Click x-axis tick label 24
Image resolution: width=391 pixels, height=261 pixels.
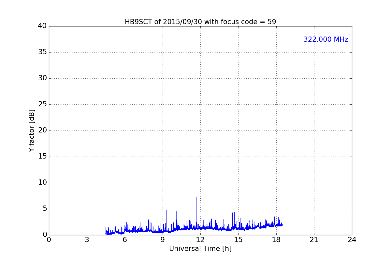pos(352,240)
